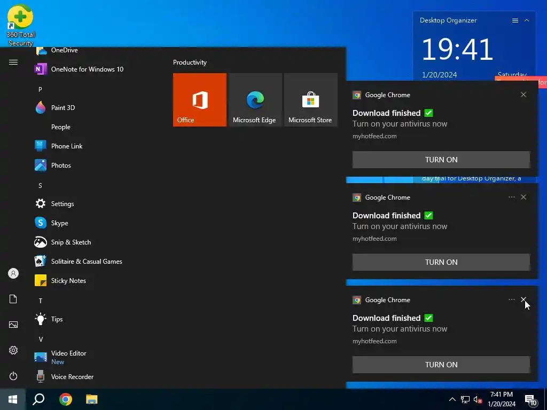This screenshot has width=547, height=410.
Task: Open network status tray icon
Action: [x=465, y=399]
